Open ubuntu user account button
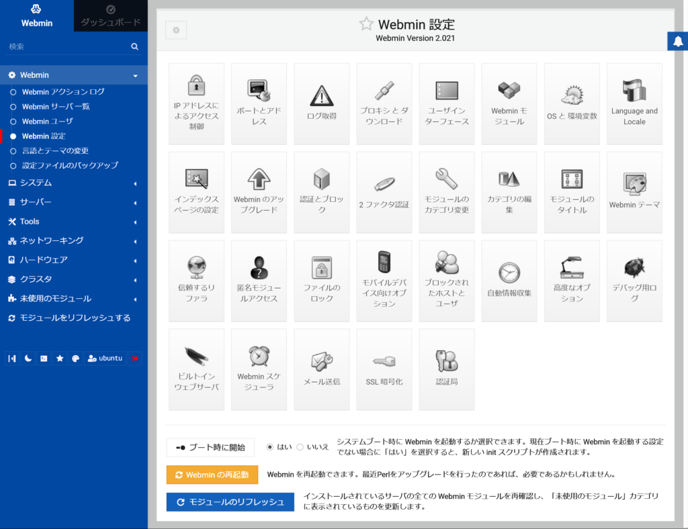This screenshot has height=529, width=688. point(105,358)
